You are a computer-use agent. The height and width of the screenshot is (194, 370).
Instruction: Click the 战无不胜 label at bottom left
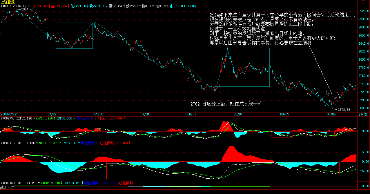click(x=7, y=188)
